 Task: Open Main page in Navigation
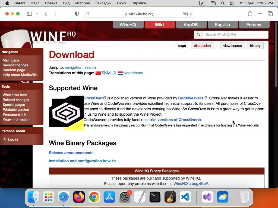11,60
